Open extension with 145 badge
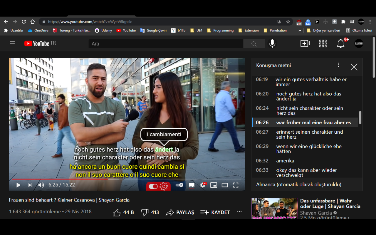 (x=308, y=22)
